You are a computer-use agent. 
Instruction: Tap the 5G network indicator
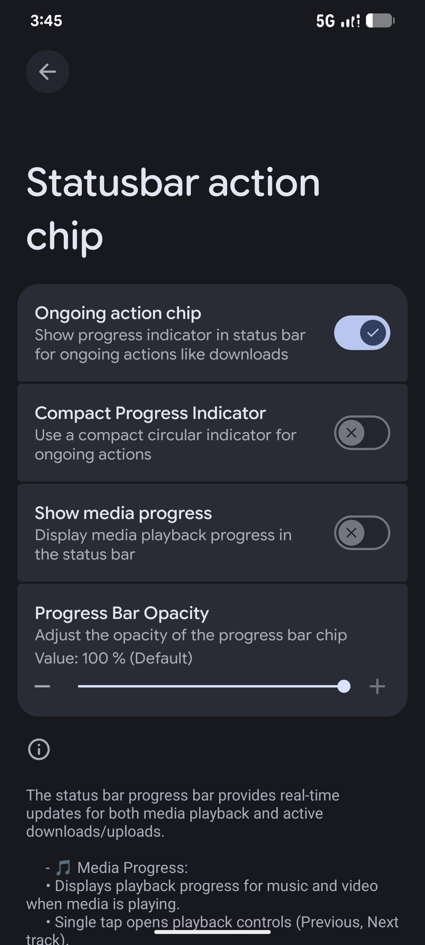click(325, 21)
